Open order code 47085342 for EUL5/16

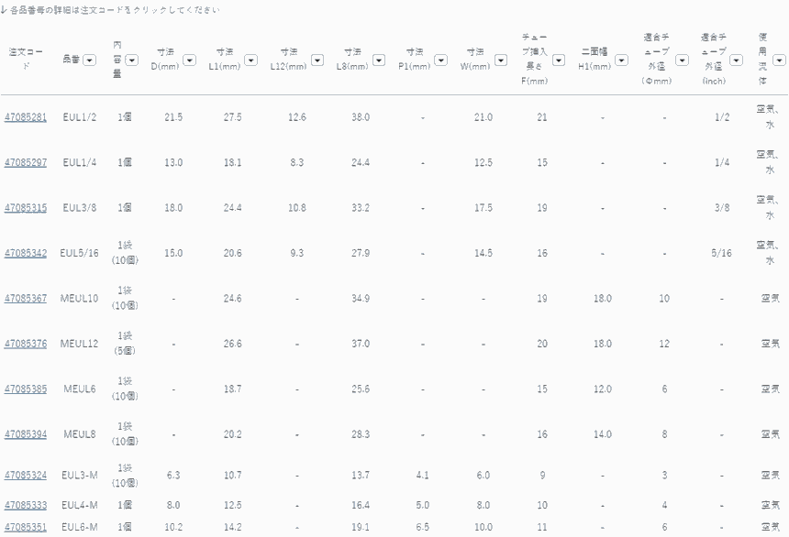[x=26, y=252]
